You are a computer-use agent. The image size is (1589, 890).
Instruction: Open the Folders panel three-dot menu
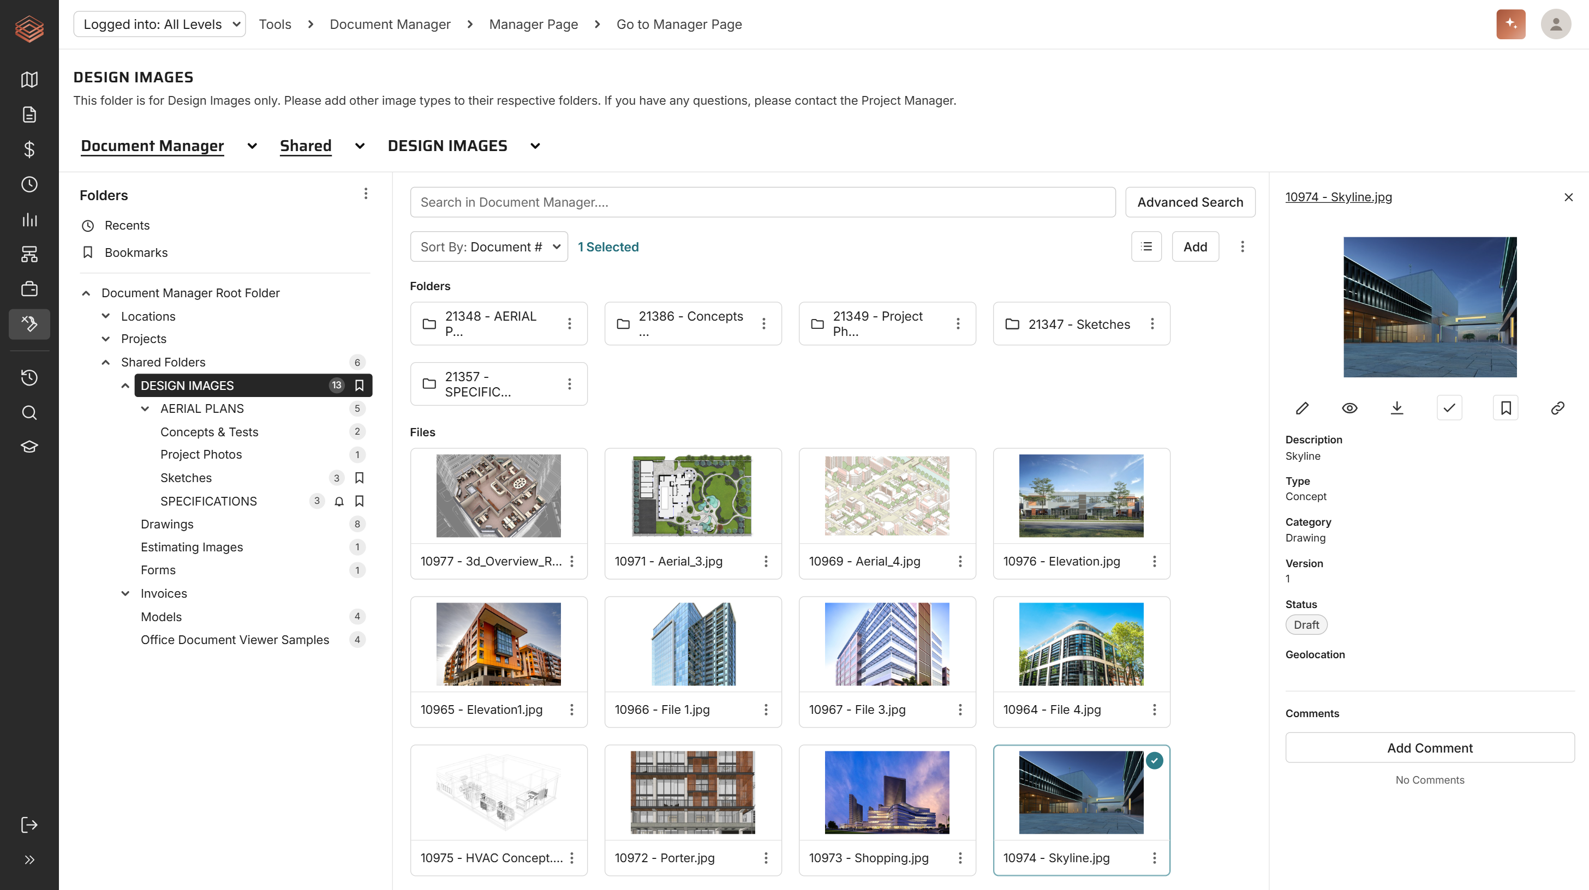366,194
